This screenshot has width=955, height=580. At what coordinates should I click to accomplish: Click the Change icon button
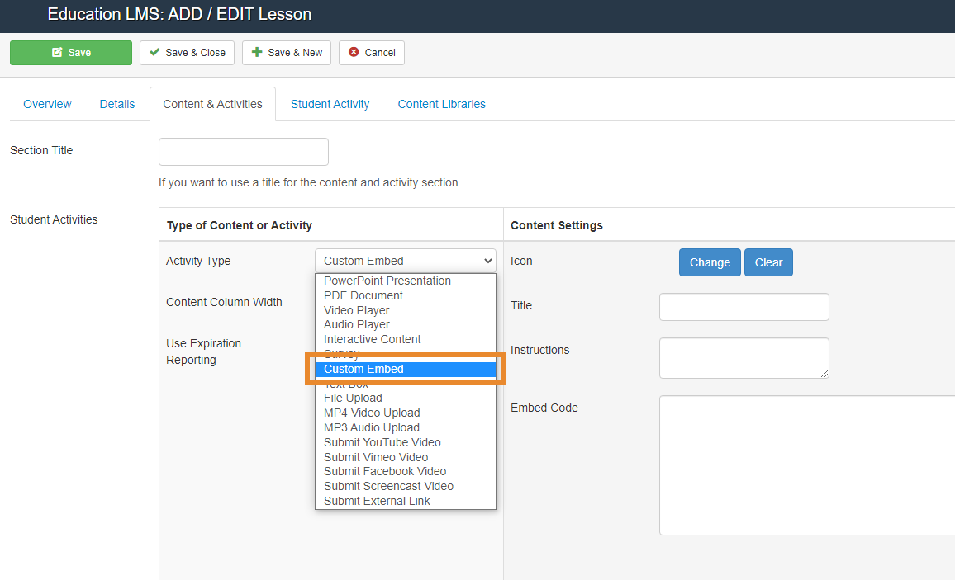[710, 262]
